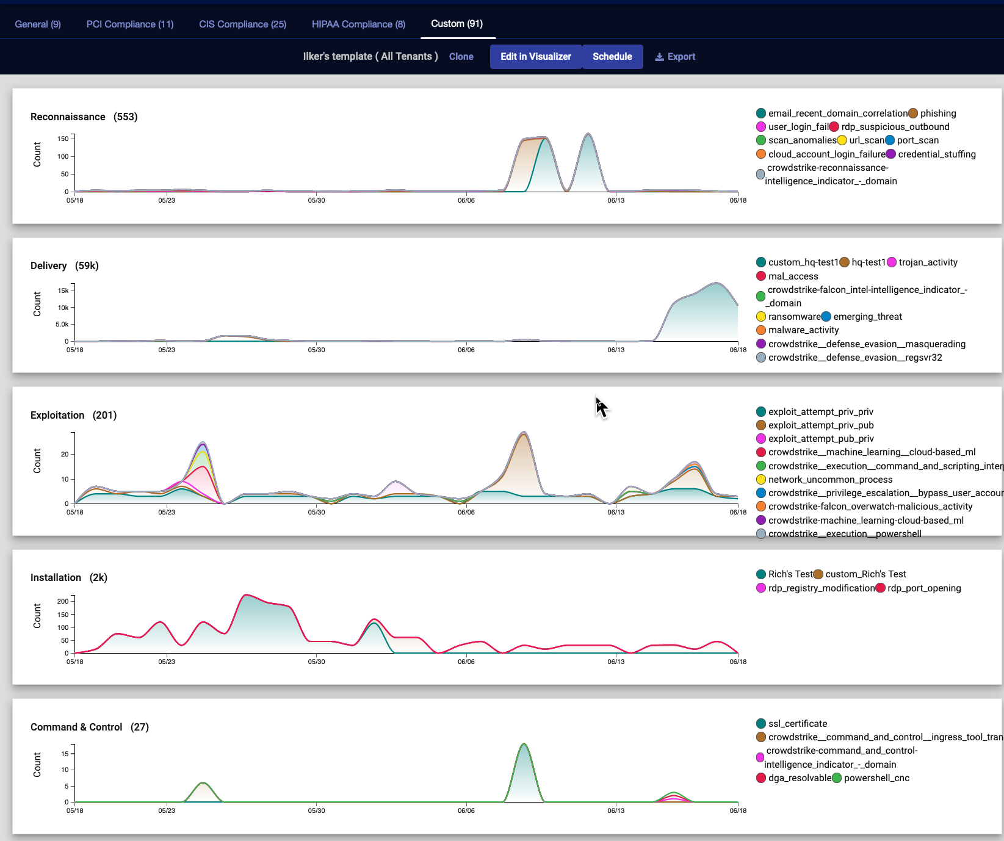
Task: Click the ssl_certificate teal legend marker
Action: 761,724
